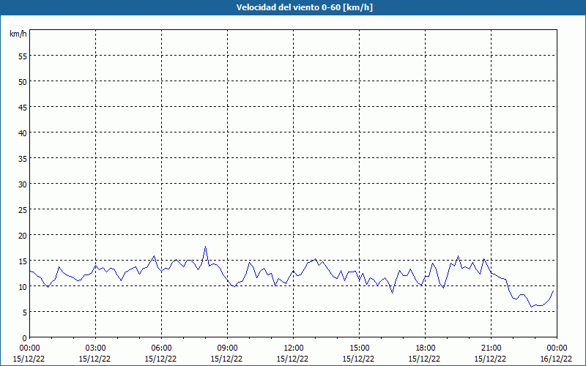Click the 20 y-axis value
Screen dimensions: 586x366
[x=23, y=235]
